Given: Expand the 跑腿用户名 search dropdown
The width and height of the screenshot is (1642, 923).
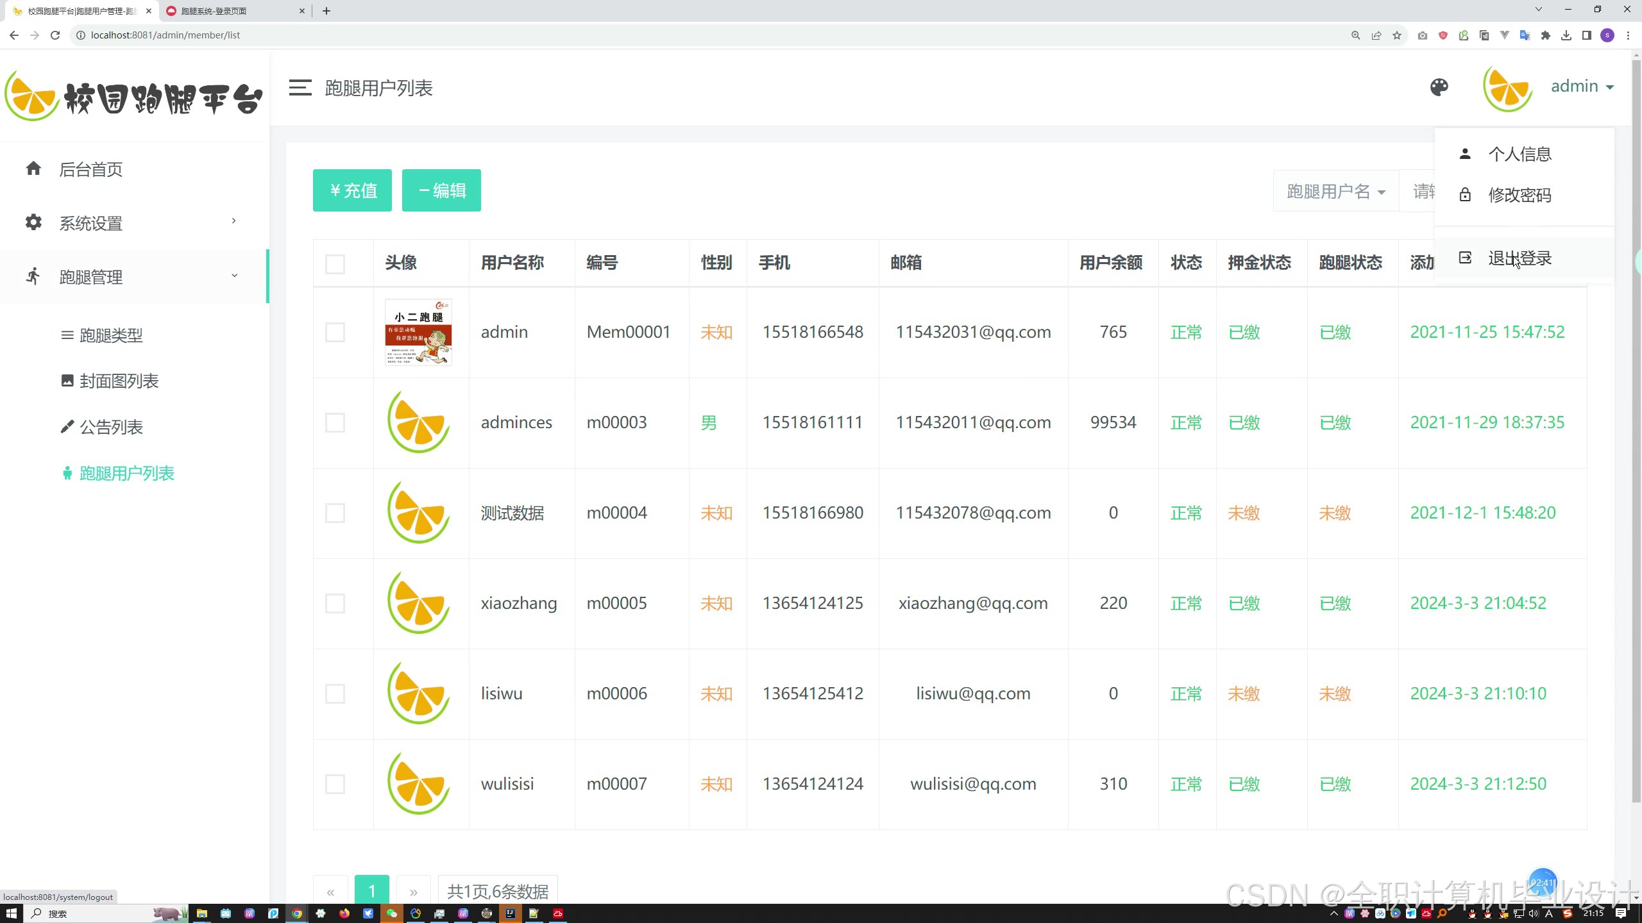Looking at the screenshot, I should pos(1335,191).
